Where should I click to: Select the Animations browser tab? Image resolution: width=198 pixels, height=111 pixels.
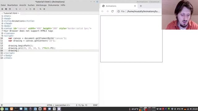119,6
